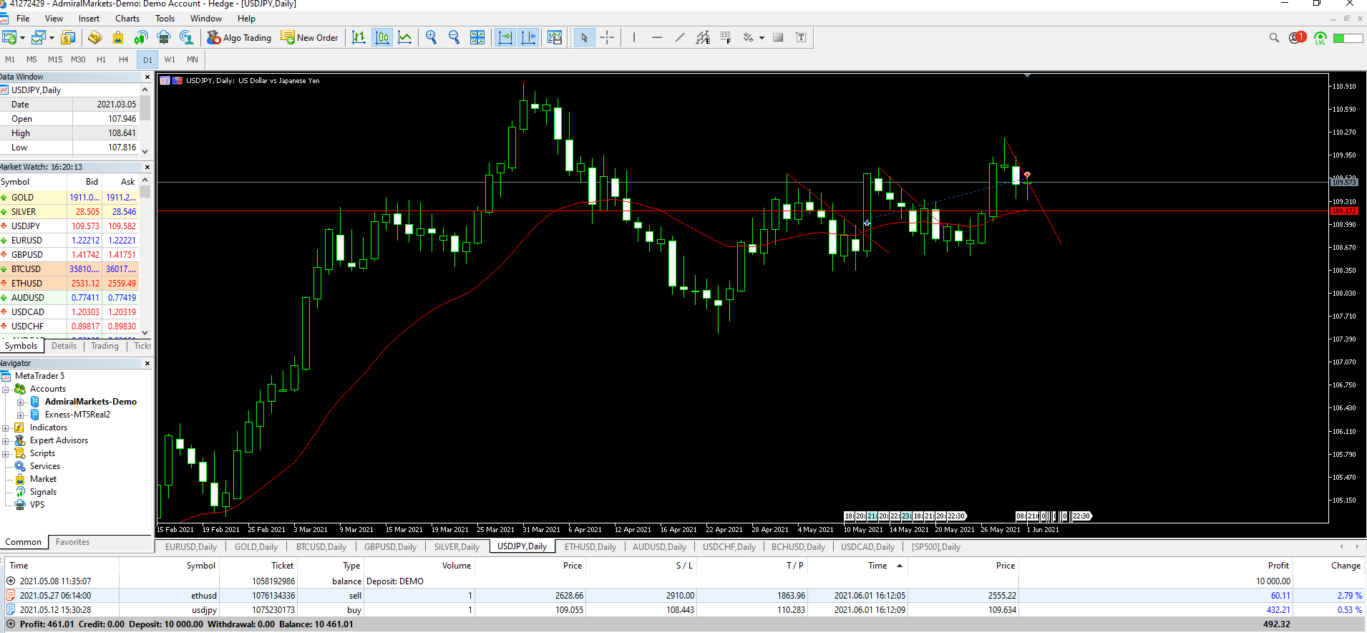The image size is (1367, 633).
Task: Open the profiles dropdown arrow
Action: pos(52,37)
